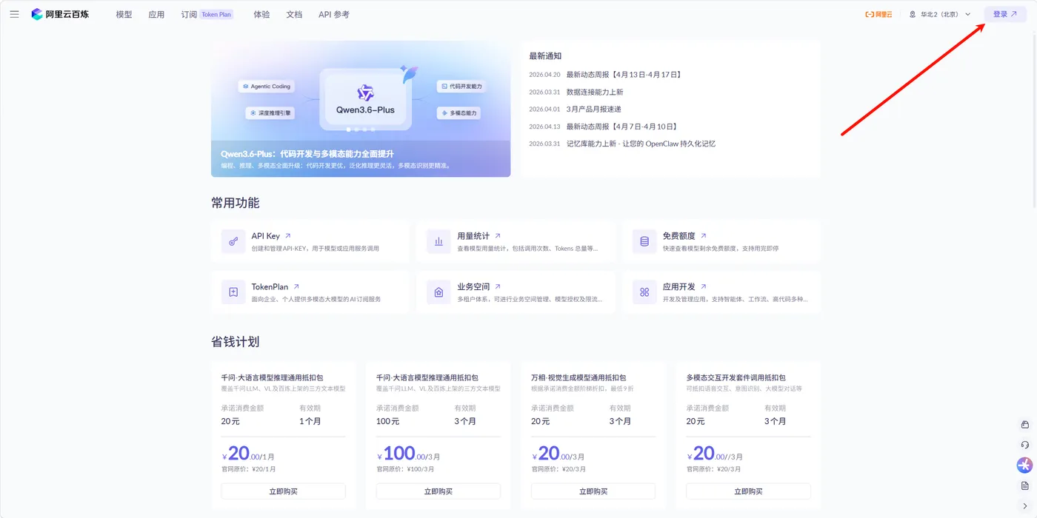Open external arrow next to 应用开发
1037x518 pixels.
(704, 286)
